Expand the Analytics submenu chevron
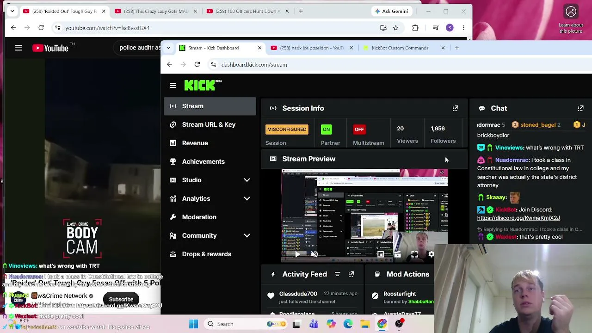Screen dimensions: 592x333 (x=247, y=199)
